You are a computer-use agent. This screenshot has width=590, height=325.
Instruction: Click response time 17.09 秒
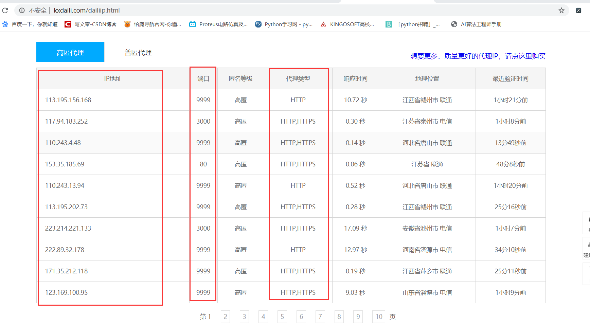click(355, 228)
